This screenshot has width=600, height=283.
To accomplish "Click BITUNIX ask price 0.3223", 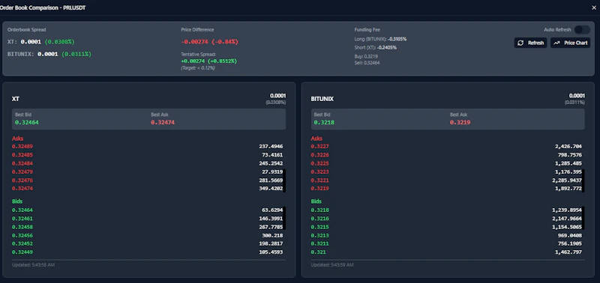I will pos(320,171).
